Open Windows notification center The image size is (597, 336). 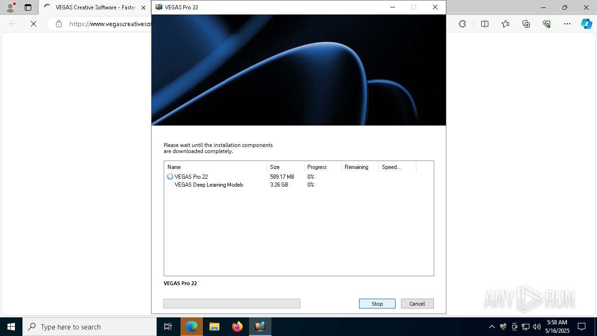[x=582, y=327]
